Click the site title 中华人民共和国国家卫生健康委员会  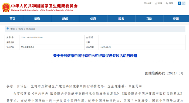[44, 6]
